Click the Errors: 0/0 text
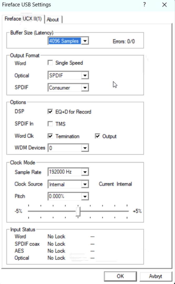The height and width of the screenshot is (284, 175). click(x=124, y=42)
